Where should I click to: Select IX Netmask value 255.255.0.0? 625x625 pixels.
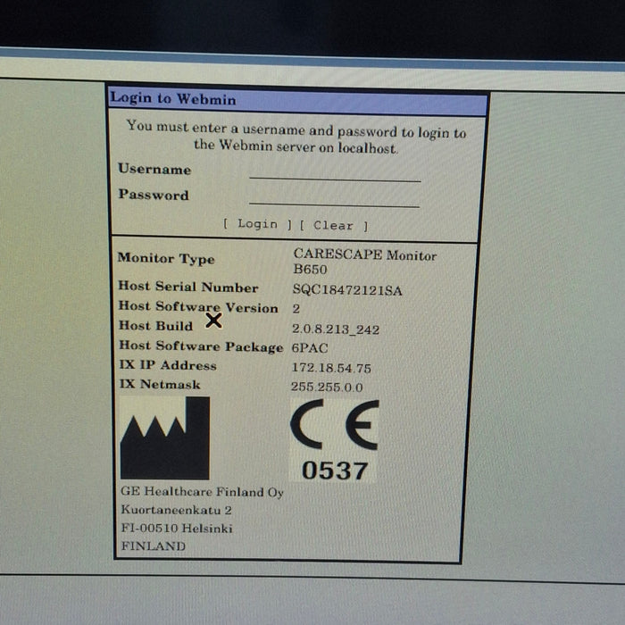click(327, 387)
